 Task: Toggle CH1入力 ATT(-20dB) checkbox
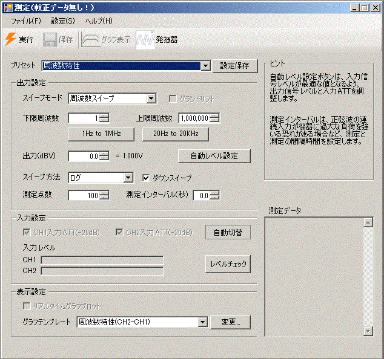click(x=27, y=232)
